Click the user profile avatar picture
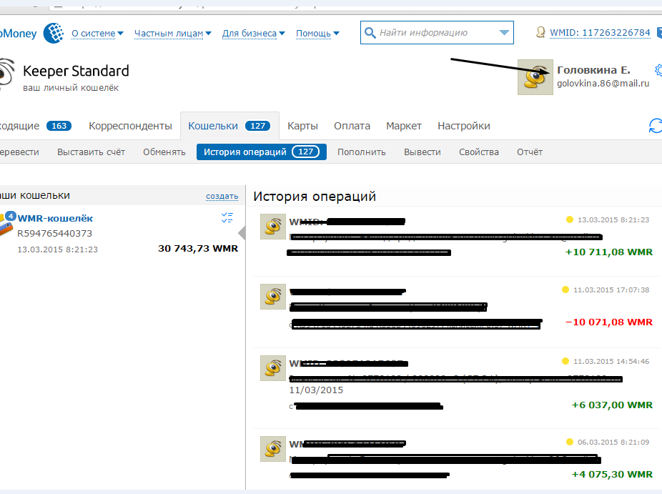 pyautogui.click(x=535, y=77)
